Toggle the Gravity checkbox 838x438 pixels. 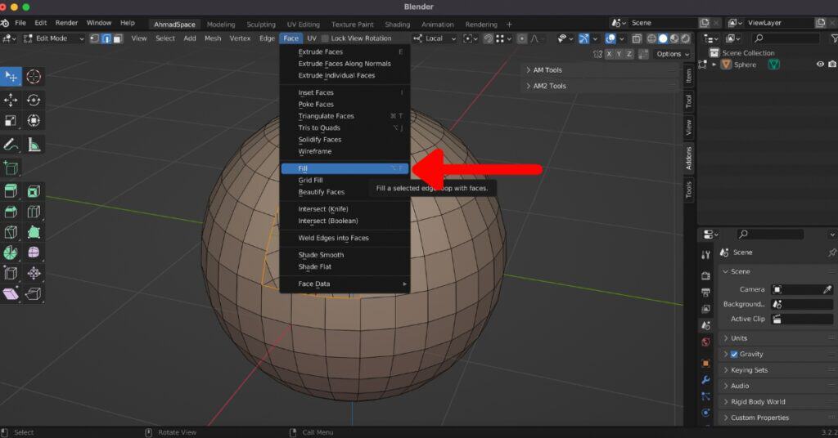click(x=734, y=355)
